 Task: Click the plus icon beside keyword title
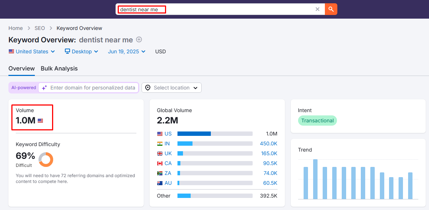139,39
